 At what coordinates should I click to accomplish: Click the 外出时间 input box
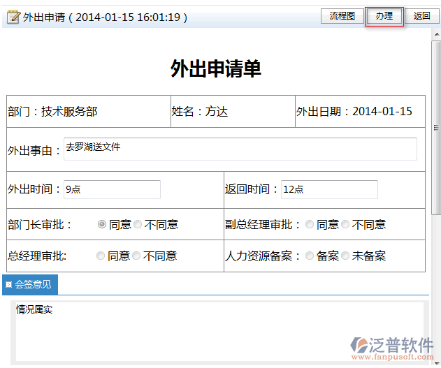pos(112,189)
